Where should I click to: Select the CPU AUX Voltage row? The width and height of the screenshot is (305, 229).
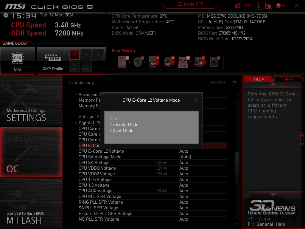(152, 191)
